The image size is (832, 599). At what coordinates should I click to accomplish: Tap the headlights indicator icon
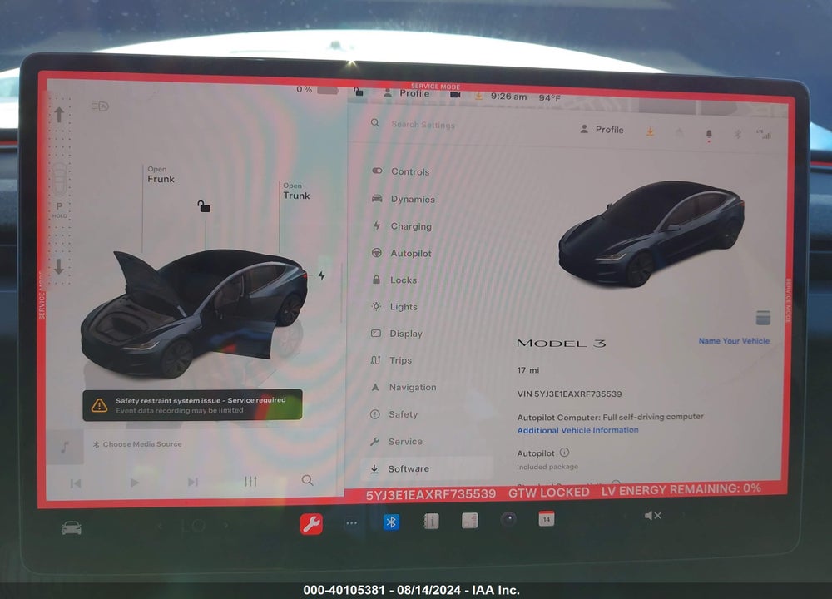(x=101, y=106)
